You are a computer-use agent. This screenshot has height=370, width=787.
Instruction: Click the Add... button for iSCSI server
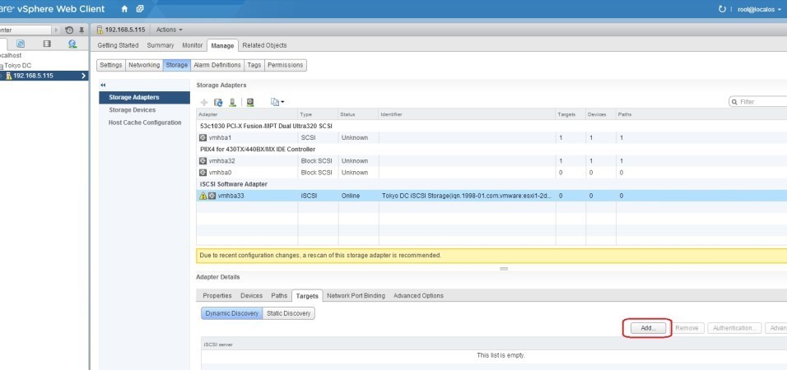click(x=648, y=328)
